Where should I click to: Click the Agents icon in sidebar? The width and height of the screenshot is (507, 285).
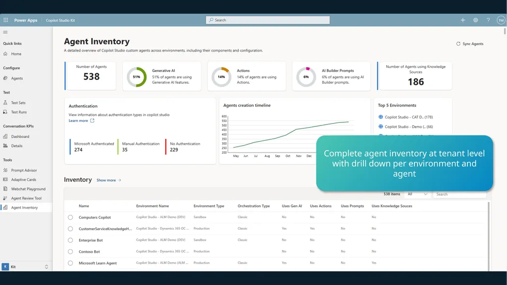tap(5, 78)
